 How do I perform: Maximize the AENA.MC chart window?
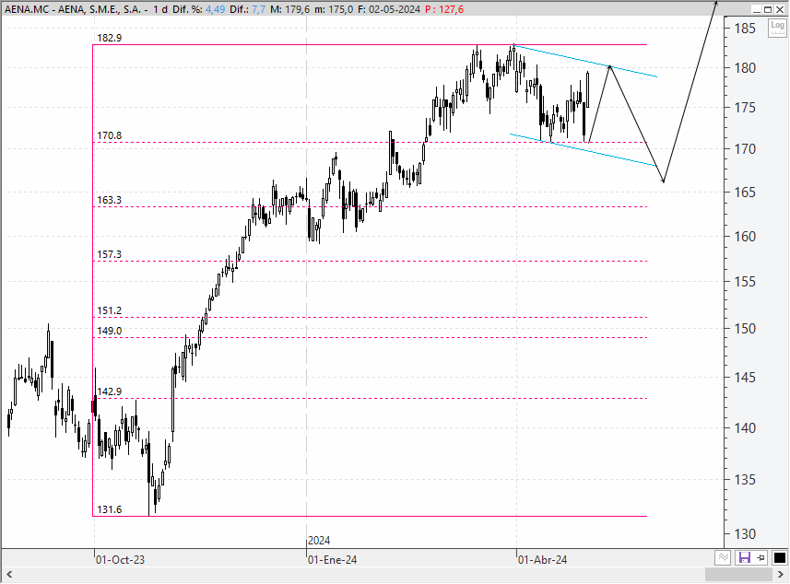tap(768, 9)
